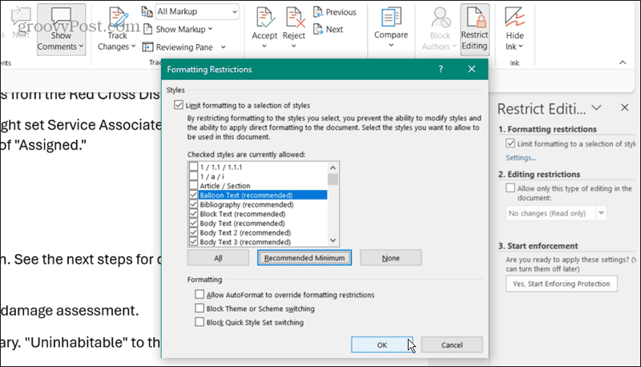
Task: Check the 1 / 1.1 / 1.1.1 style
Action: (x=193, y=167)
